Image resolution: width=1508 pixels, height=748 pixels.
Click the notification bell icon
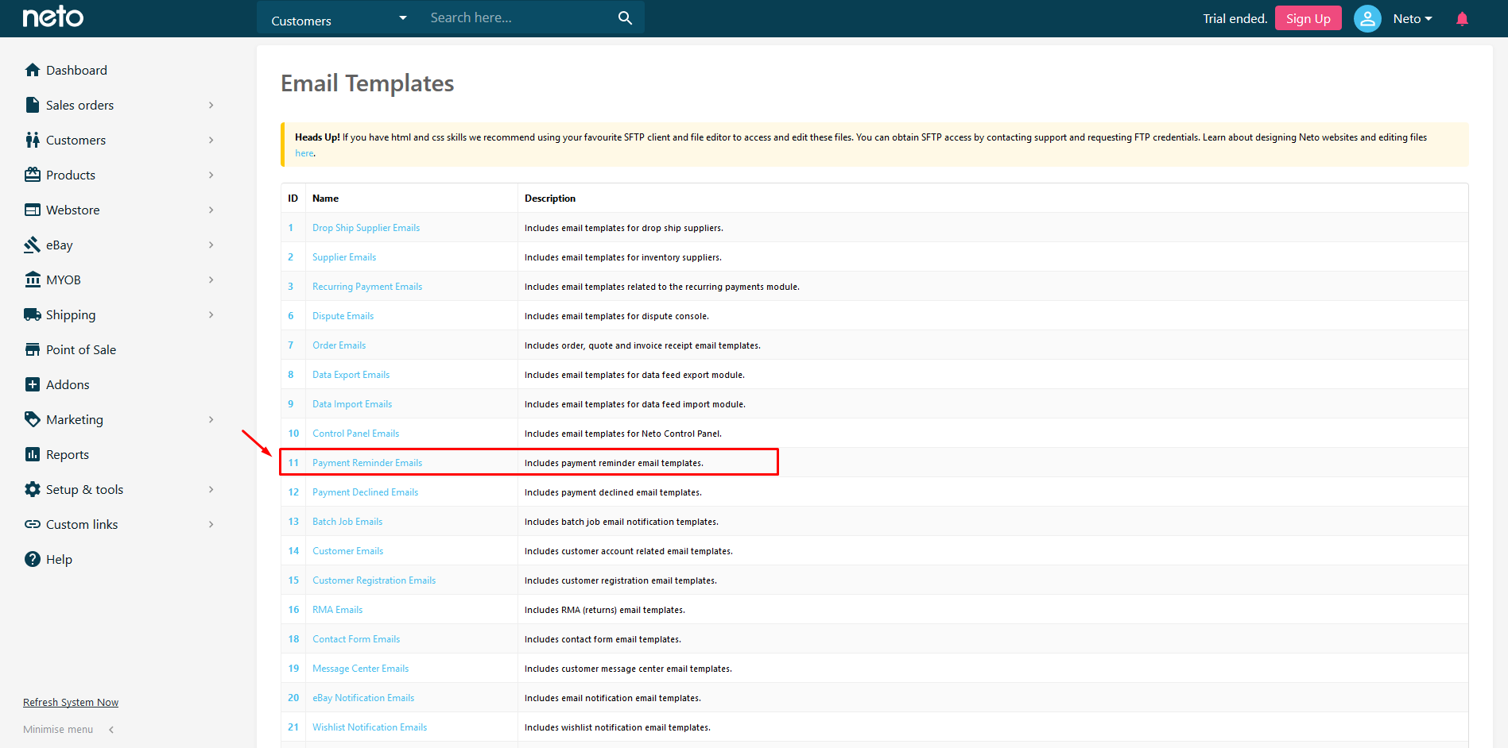click(x=1461, y=19)
